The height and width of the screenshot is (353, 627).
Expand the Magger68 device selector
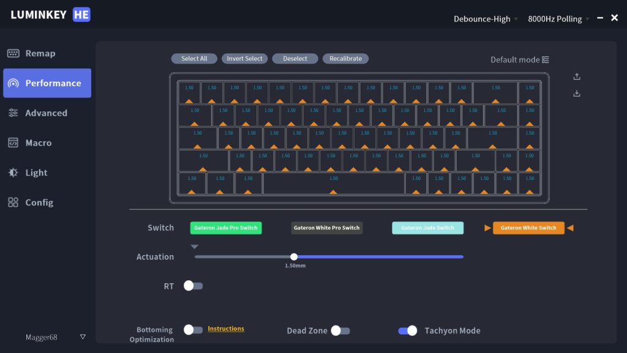tap(56, 337)
